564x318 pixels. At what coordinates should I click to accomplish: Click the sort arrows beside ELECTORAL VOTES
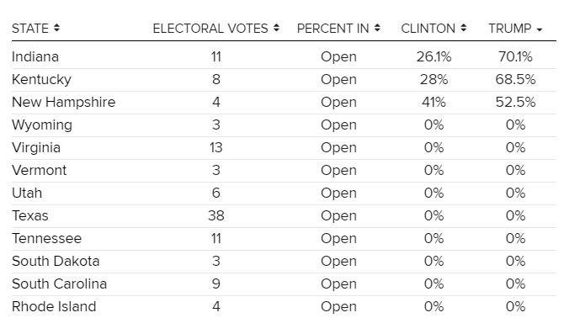[276, 28]
